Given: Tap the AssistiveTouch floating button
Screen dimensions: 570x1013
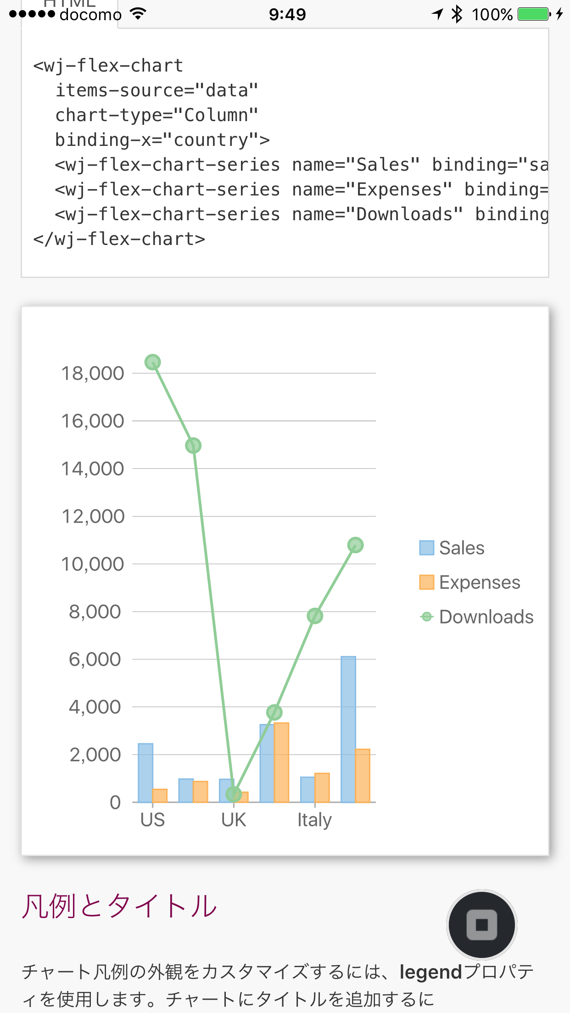Looking at the screenshot, I should tap(481, 924).
